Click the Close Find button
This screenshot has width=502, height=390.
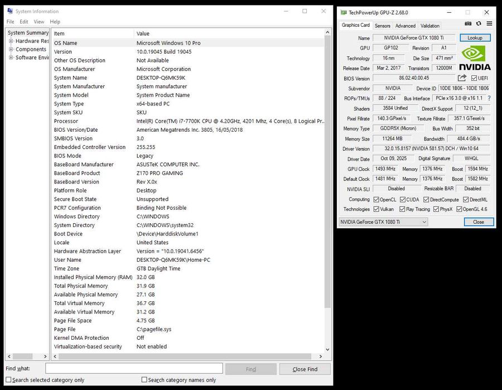click(x=305, y=369)
